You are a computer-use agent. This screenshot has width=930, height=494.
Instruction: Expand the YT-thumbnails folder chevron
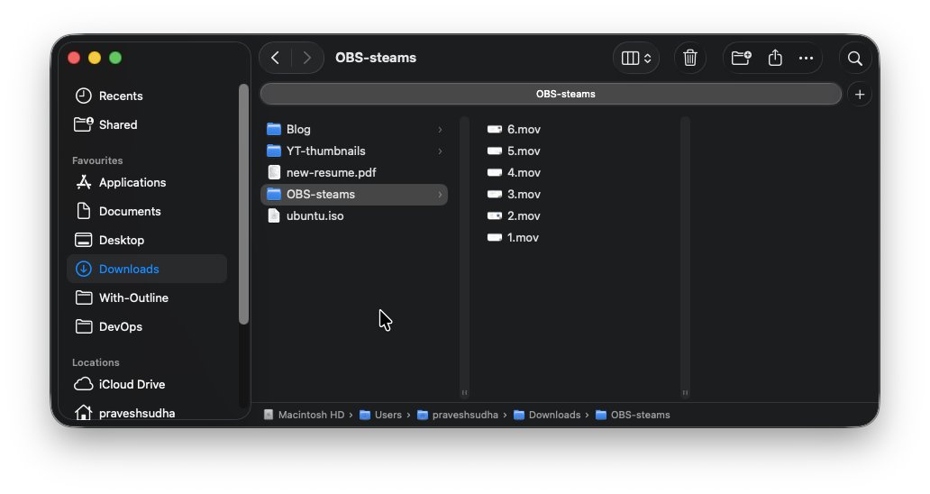(x=440, y=151)
